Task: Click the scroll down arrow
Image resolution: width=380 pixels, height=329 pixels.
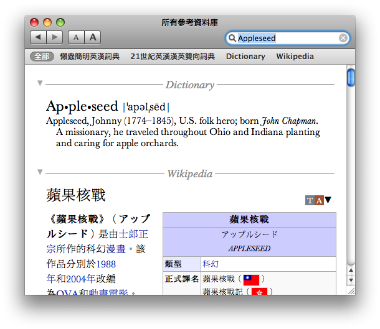Action: pyautogui.click(x=351, y=280)
